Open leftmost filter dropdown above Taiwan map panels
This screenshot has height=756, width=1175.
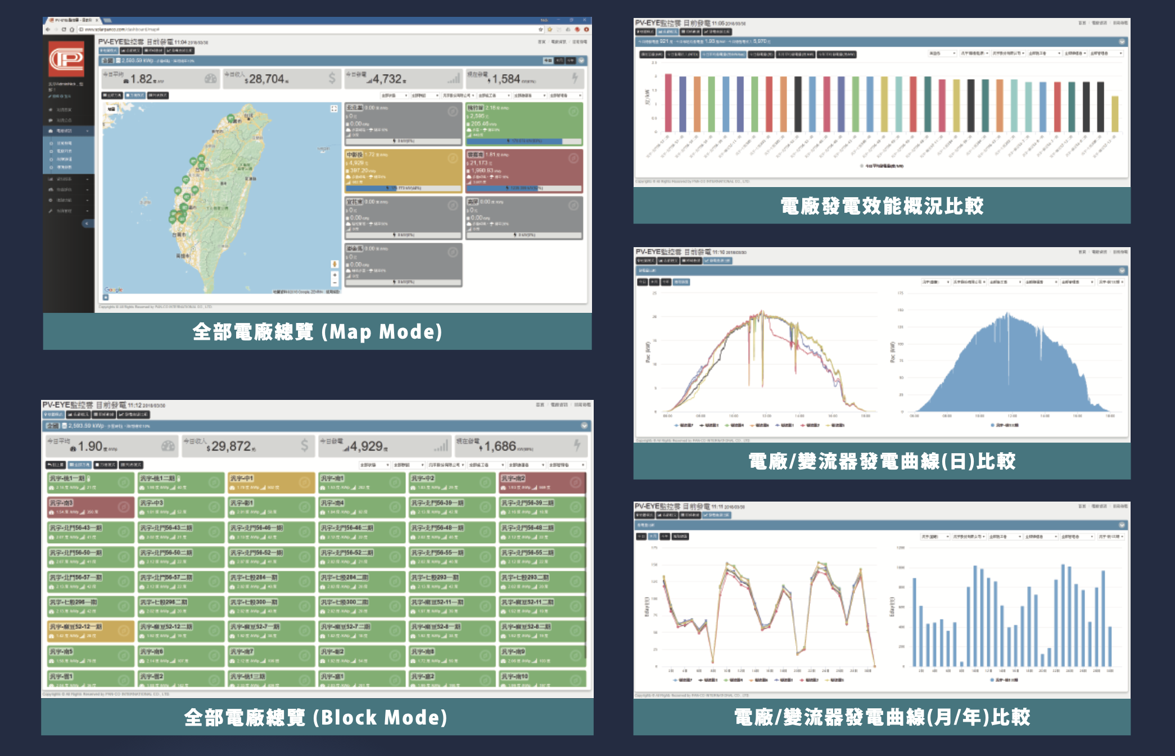394,95
